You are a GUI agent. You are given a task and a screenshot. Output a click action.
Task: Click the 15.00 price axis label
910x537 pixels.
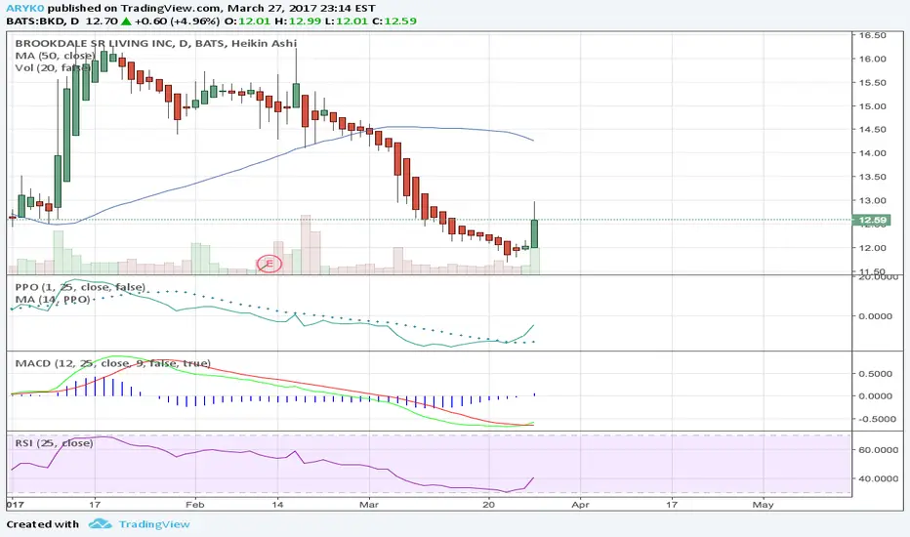(x=872, y=106)
